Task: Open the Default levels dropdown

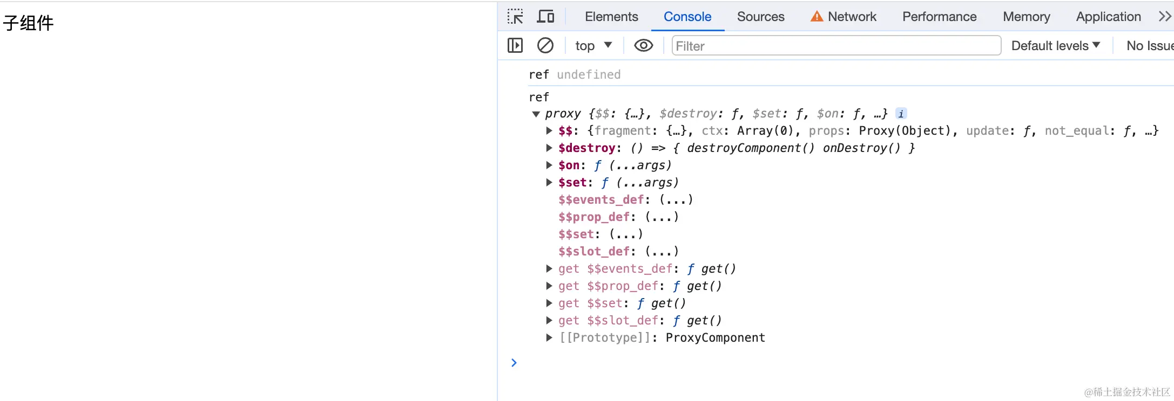Action: (x=1056, y=46)
